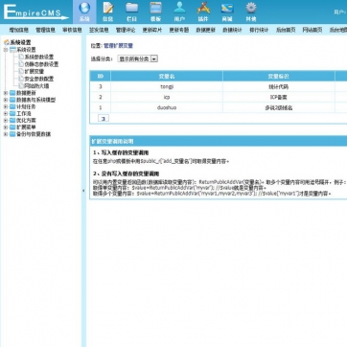The image size is (347, 347).
Task: Select 扩展变量 in the settings tree
Action: (35, 71)
